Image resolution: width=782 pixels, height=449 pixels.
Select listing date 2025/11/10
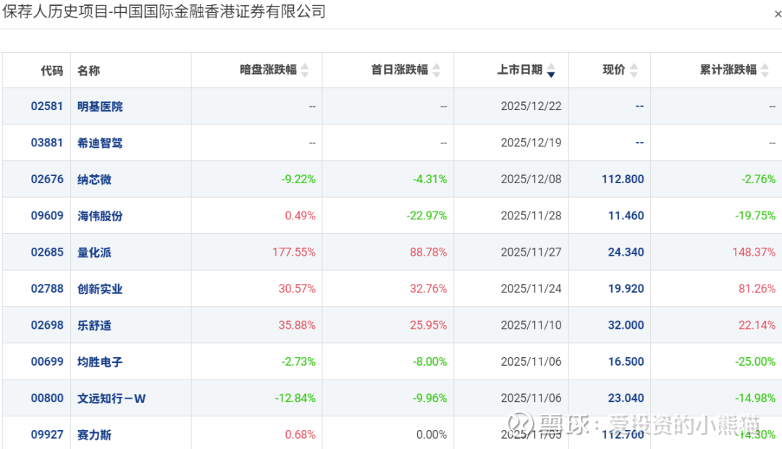pos(531,324)
